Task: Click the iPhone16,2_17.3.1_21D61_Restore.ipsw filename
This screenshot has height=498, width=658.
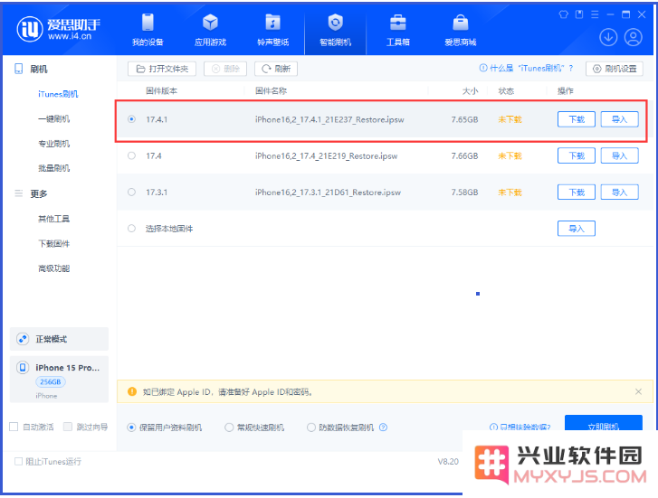Action: click(x=328, y=193)
